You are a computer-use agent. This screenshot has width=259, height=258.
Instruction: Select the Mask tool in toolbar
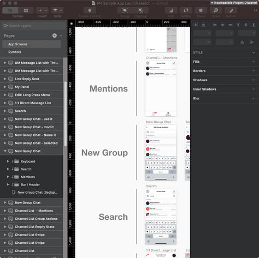pyautogui.click(x=201, y=10)
